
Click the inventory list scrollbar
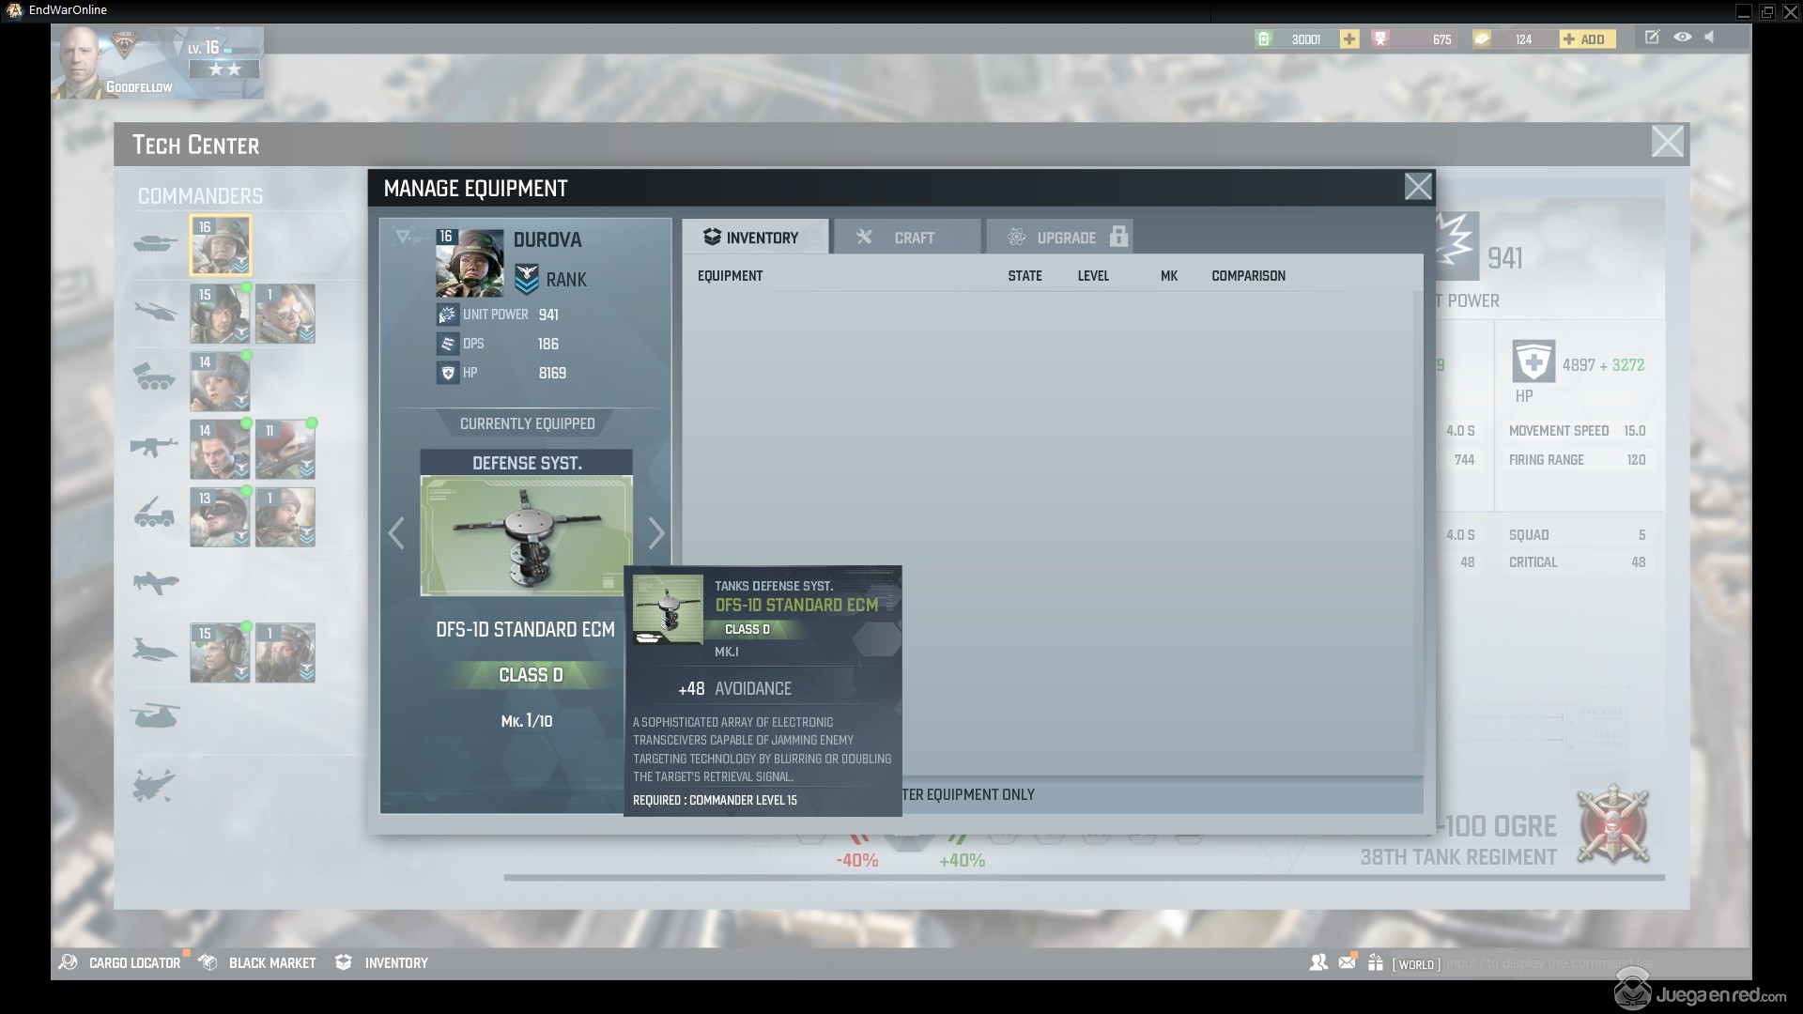coord(1417,521)
